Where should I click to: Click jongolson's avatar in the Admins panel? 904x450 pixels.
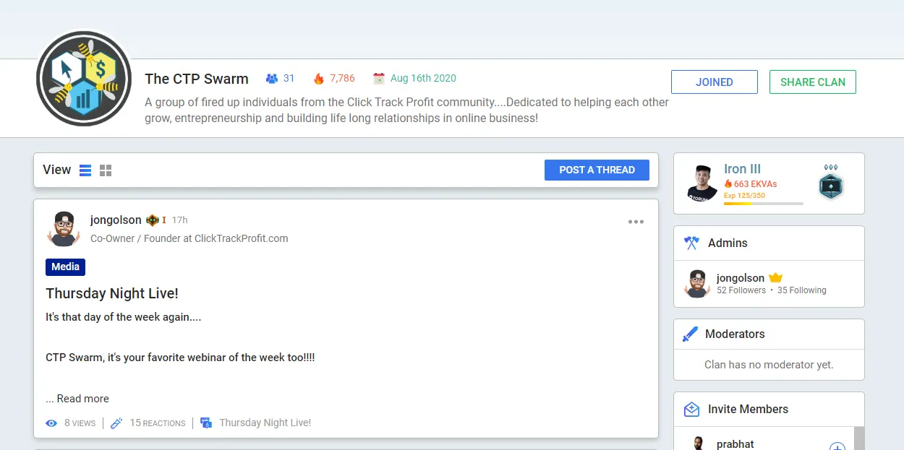(697, 284)
